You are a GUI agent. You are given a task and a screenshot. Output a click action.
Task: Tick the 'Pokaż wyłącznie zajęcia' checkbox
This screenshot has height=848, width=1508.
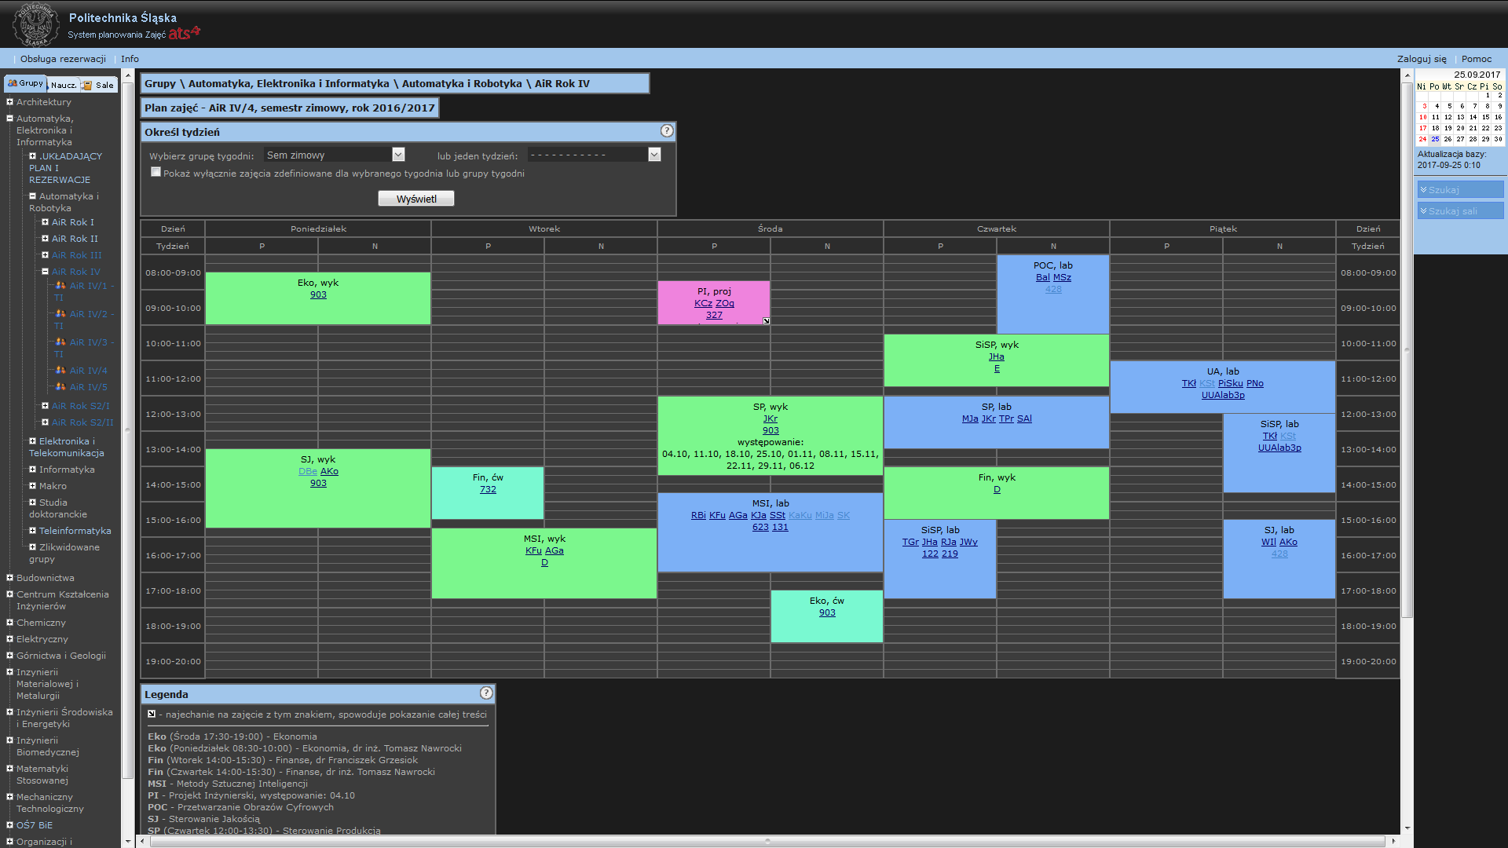[156, 173]
